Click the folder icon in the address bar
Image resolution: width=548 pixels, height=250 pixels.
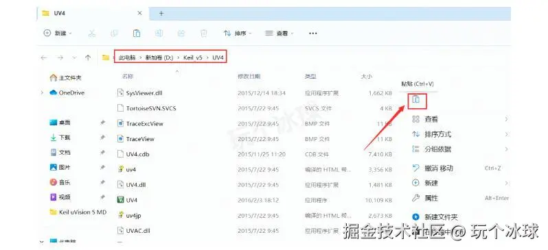106,58
